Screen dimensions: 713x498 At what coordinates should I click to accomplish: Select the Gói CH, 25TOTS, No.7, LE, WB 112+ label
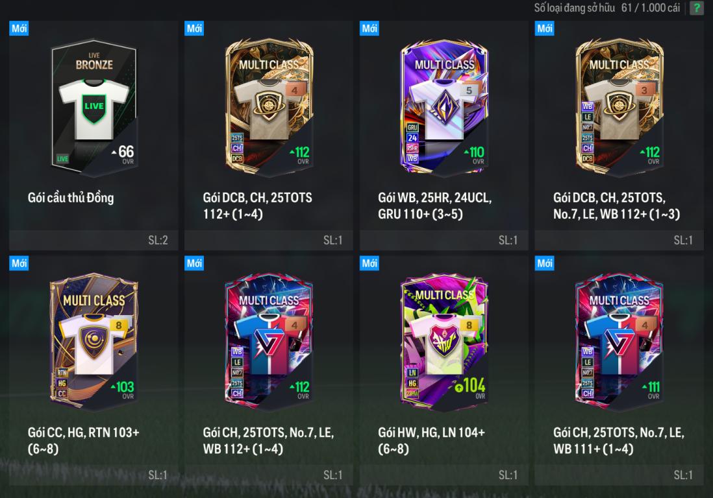[x=268, y=440]
